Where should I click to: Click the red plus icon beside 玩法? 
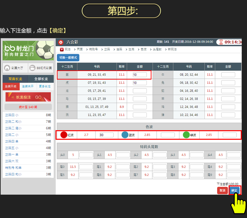click(x=62, y=49)
